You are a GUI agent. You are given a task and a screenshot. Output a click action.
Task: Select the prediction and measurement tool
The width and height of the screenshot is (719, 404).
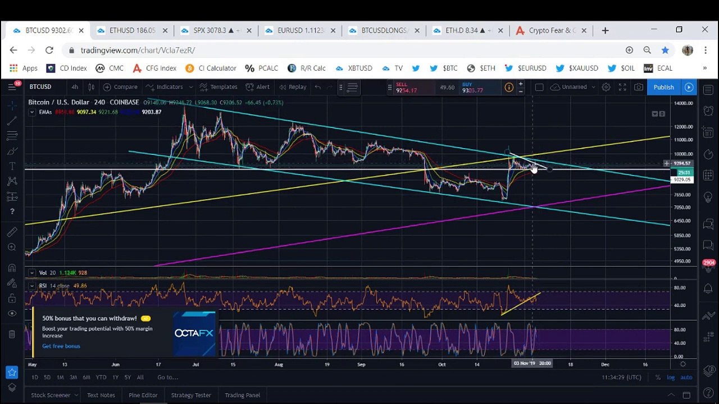coord(12,196)
